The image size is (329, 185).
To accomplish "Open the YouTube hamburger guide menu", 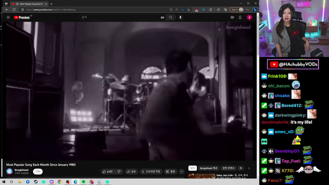I will pos(8,17).
